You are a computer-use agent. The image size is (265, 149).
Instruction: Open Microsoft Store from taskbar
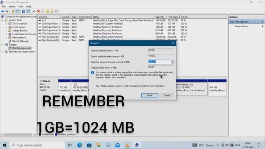click(89, 145)
